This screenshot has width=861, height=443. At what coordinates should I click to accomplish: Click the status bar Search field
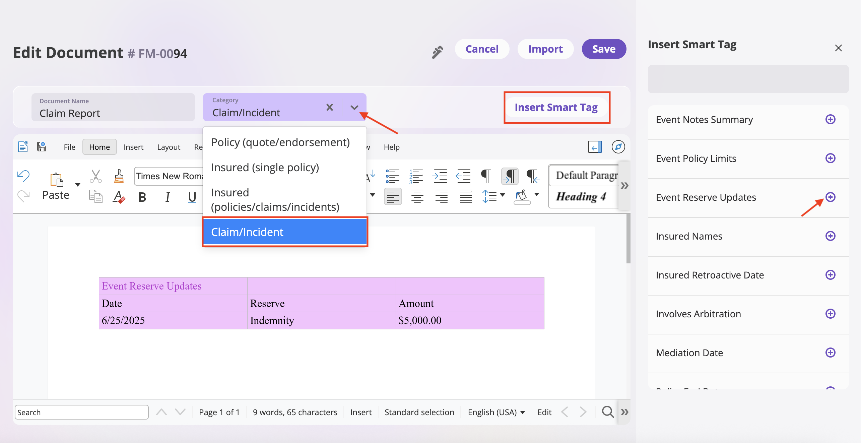point(81,412)
